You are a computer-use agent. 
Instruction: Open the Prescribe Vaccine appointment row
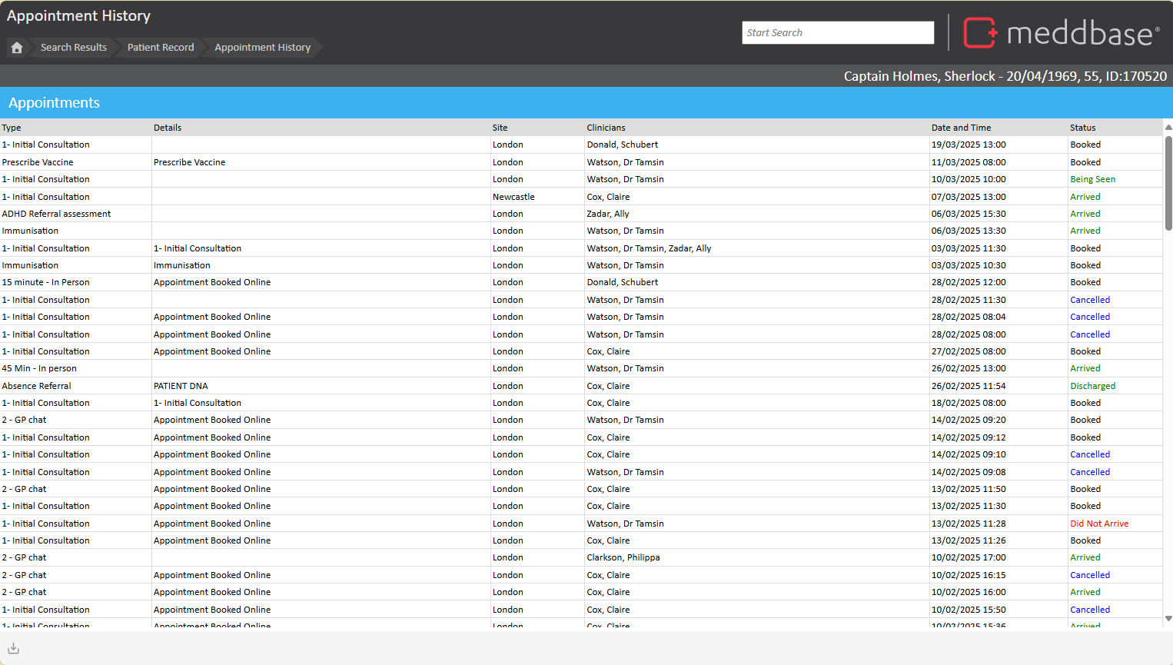click(x=38, y=162)
